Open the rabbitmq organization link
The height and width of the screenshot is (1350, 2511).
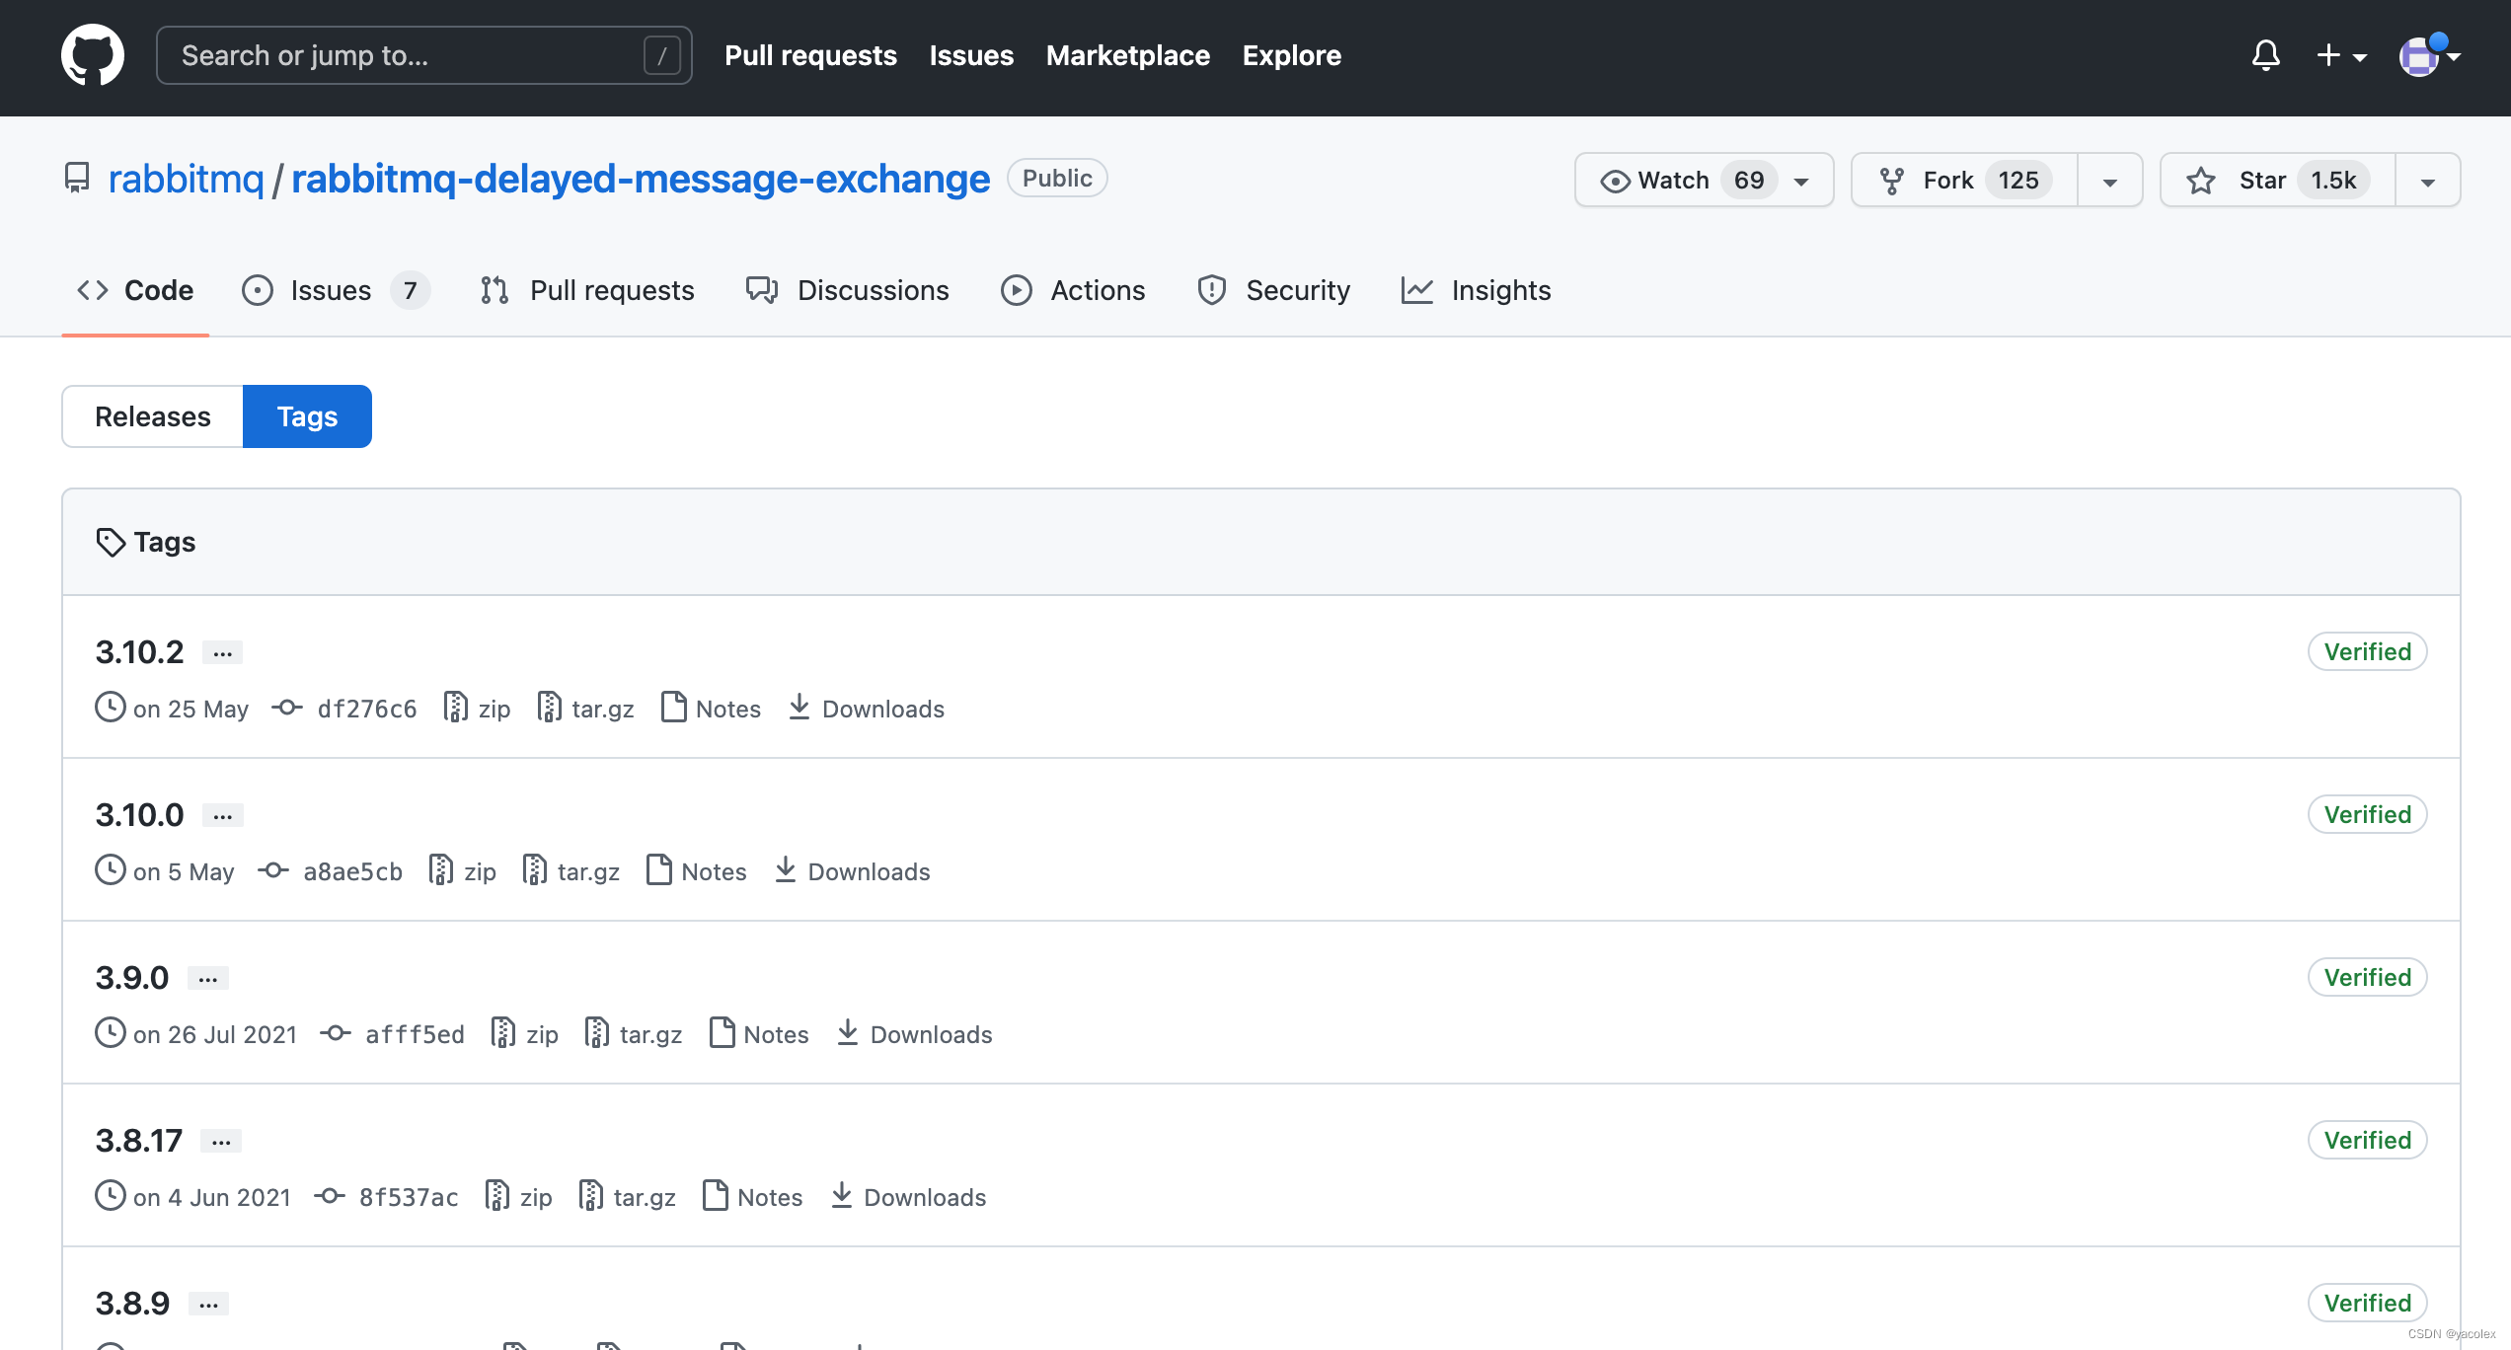[186, 179]
